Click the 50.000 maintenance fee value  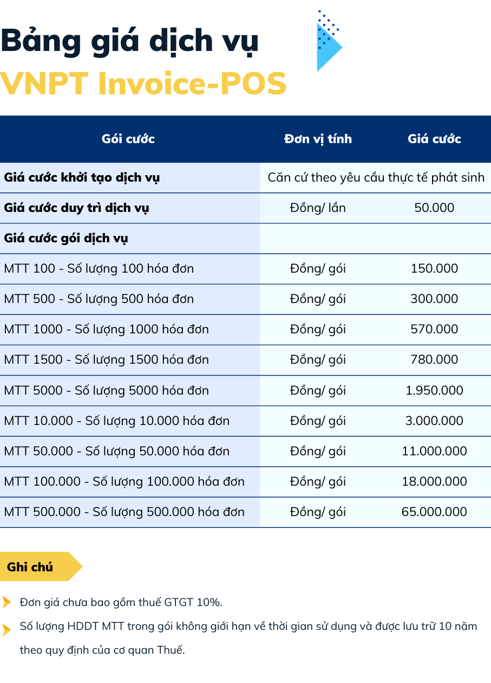[434, 208]
